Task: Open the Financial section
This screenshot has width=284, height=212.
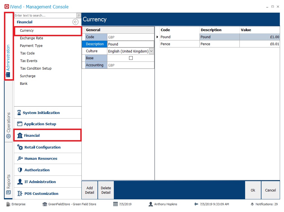Action: (x=47, y=135)
